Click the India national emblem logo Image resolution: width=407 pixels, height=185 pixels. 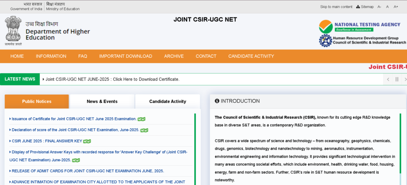tap(13, 31)
